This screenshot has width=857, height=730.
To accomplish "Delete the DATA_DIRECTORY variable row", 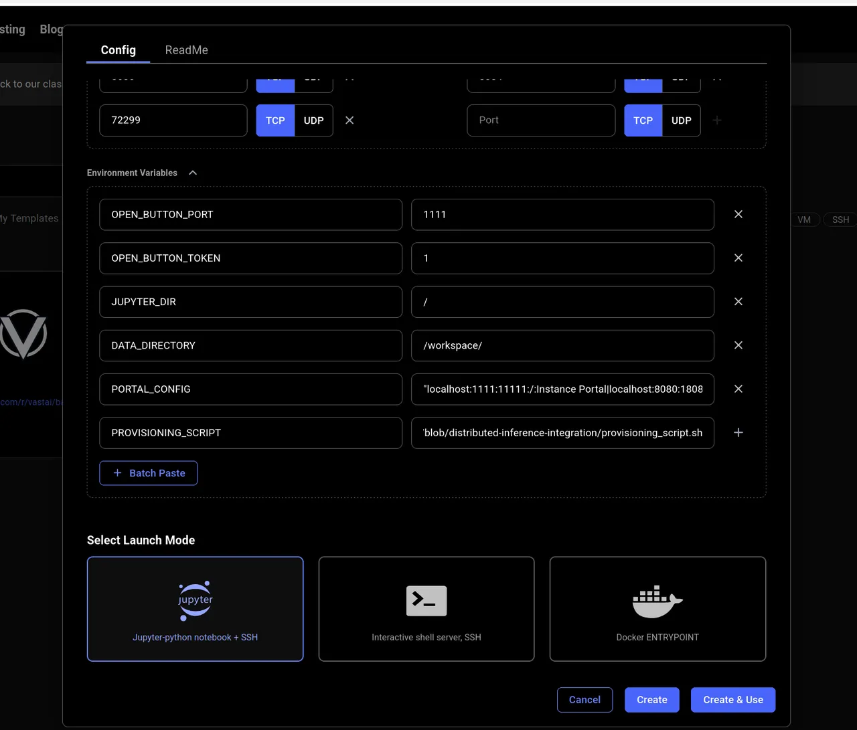I will point(738,345).
